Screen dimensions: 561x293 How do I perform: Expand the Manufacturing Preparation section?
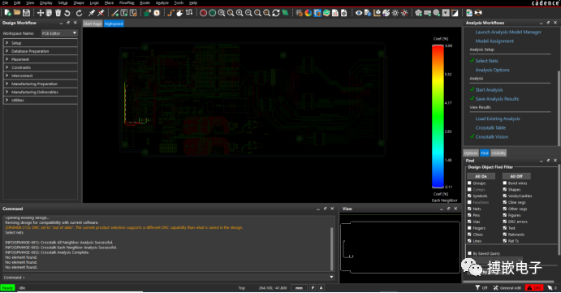coord(41,84)
